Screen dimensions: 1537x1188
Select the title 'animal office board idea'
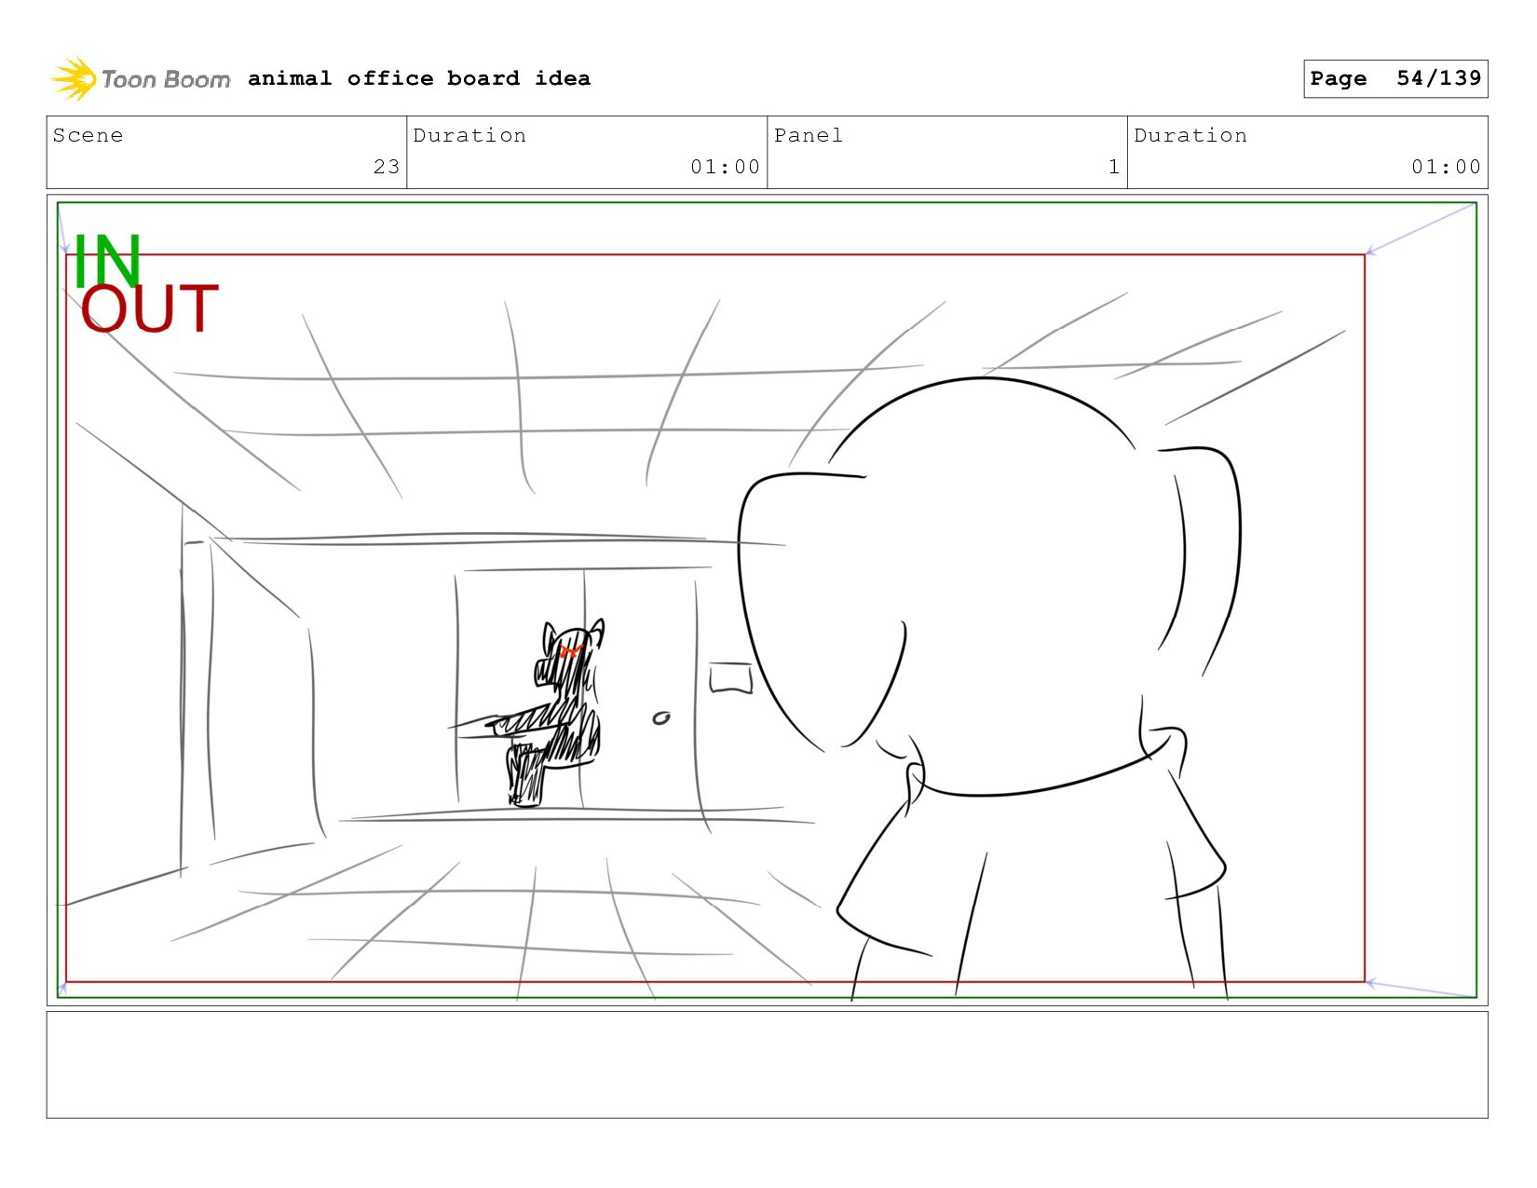(419, 78)
